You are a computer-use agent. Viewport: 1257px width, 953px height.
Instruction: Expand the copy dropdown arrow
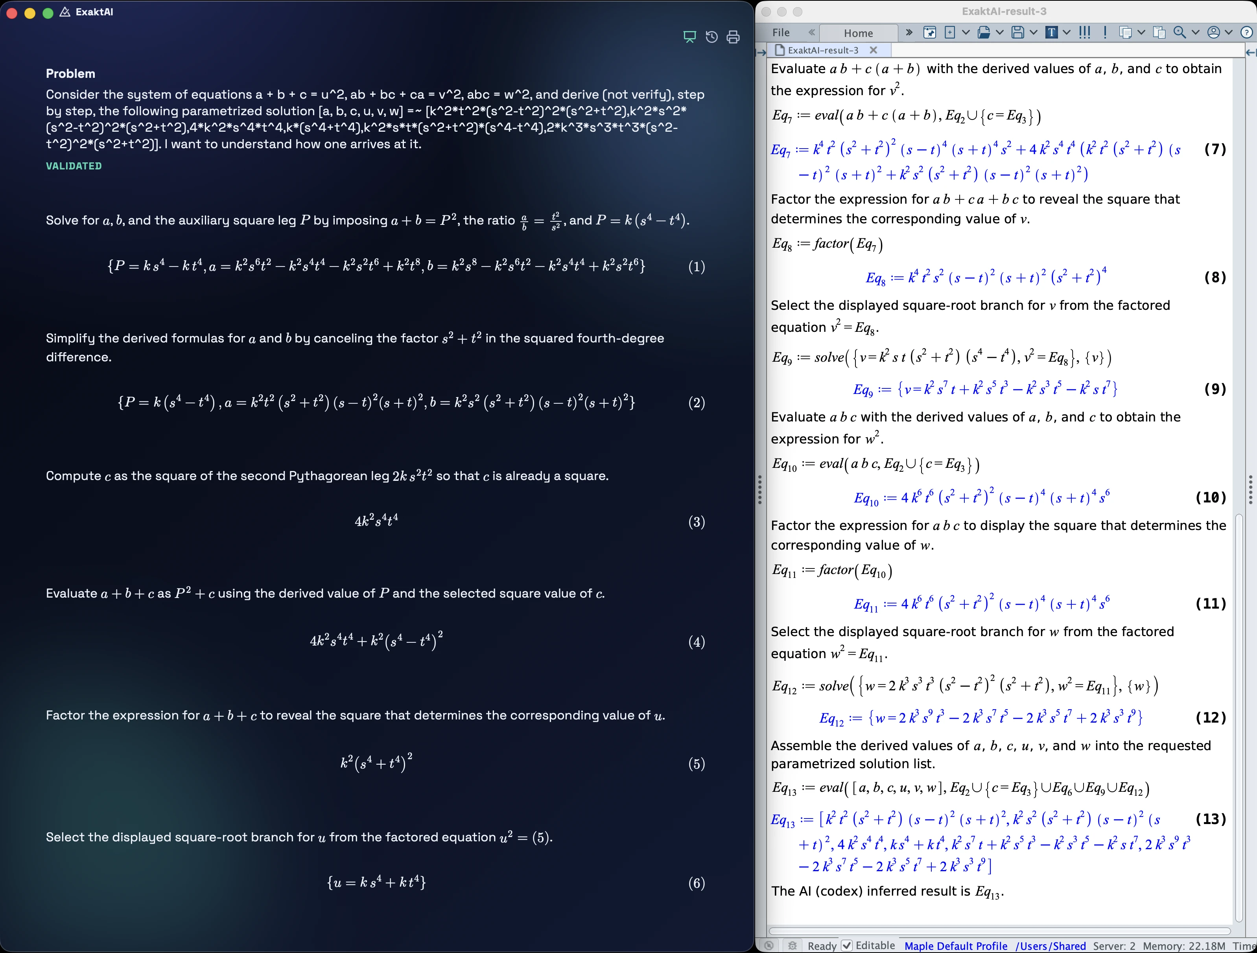[x=1141, y=32]
